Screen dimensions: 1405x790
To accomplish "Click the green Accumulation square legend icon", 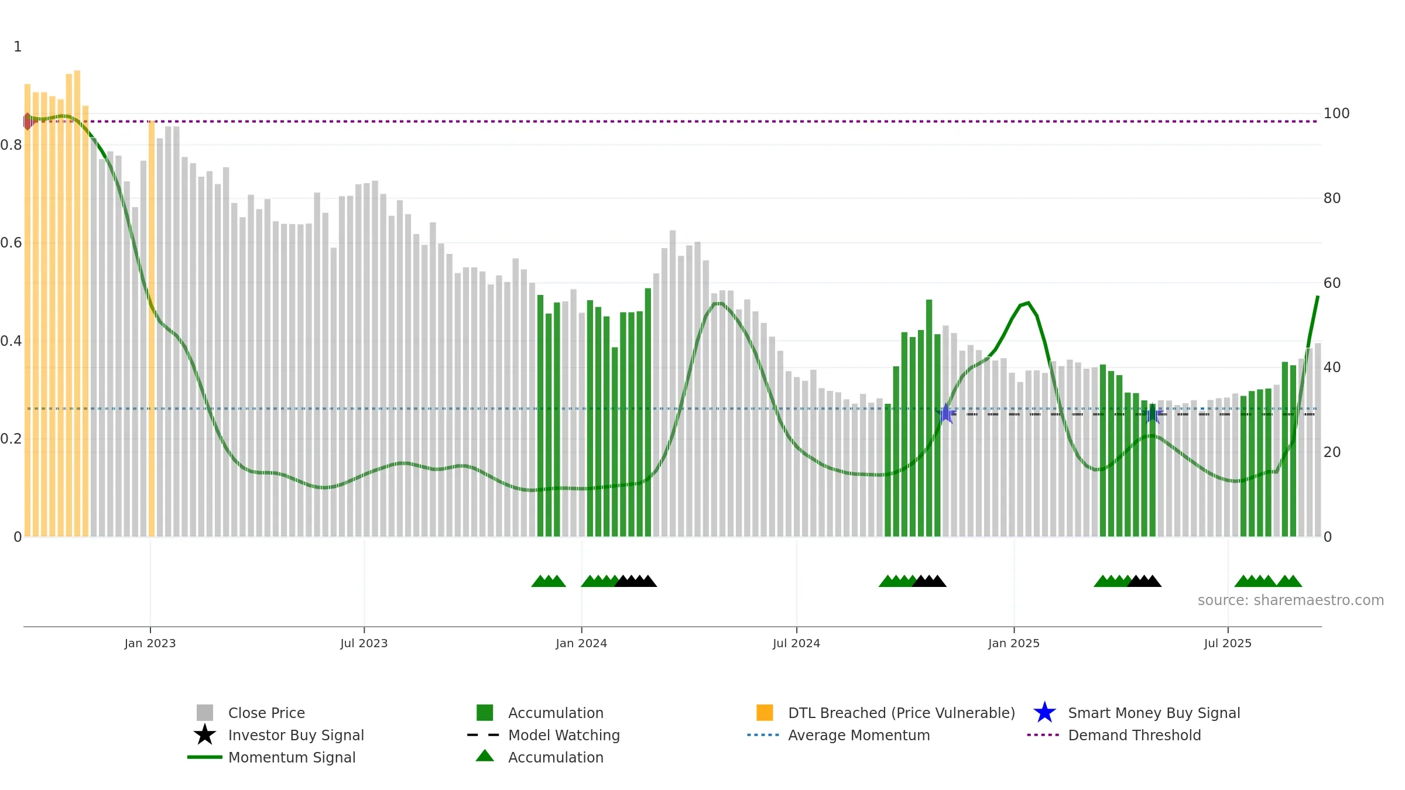I will pos(485,712).
